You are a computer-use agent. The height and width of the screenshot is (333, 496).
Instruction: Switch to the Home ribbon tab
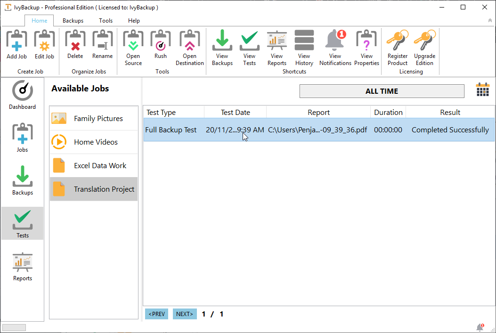point(40,21)
